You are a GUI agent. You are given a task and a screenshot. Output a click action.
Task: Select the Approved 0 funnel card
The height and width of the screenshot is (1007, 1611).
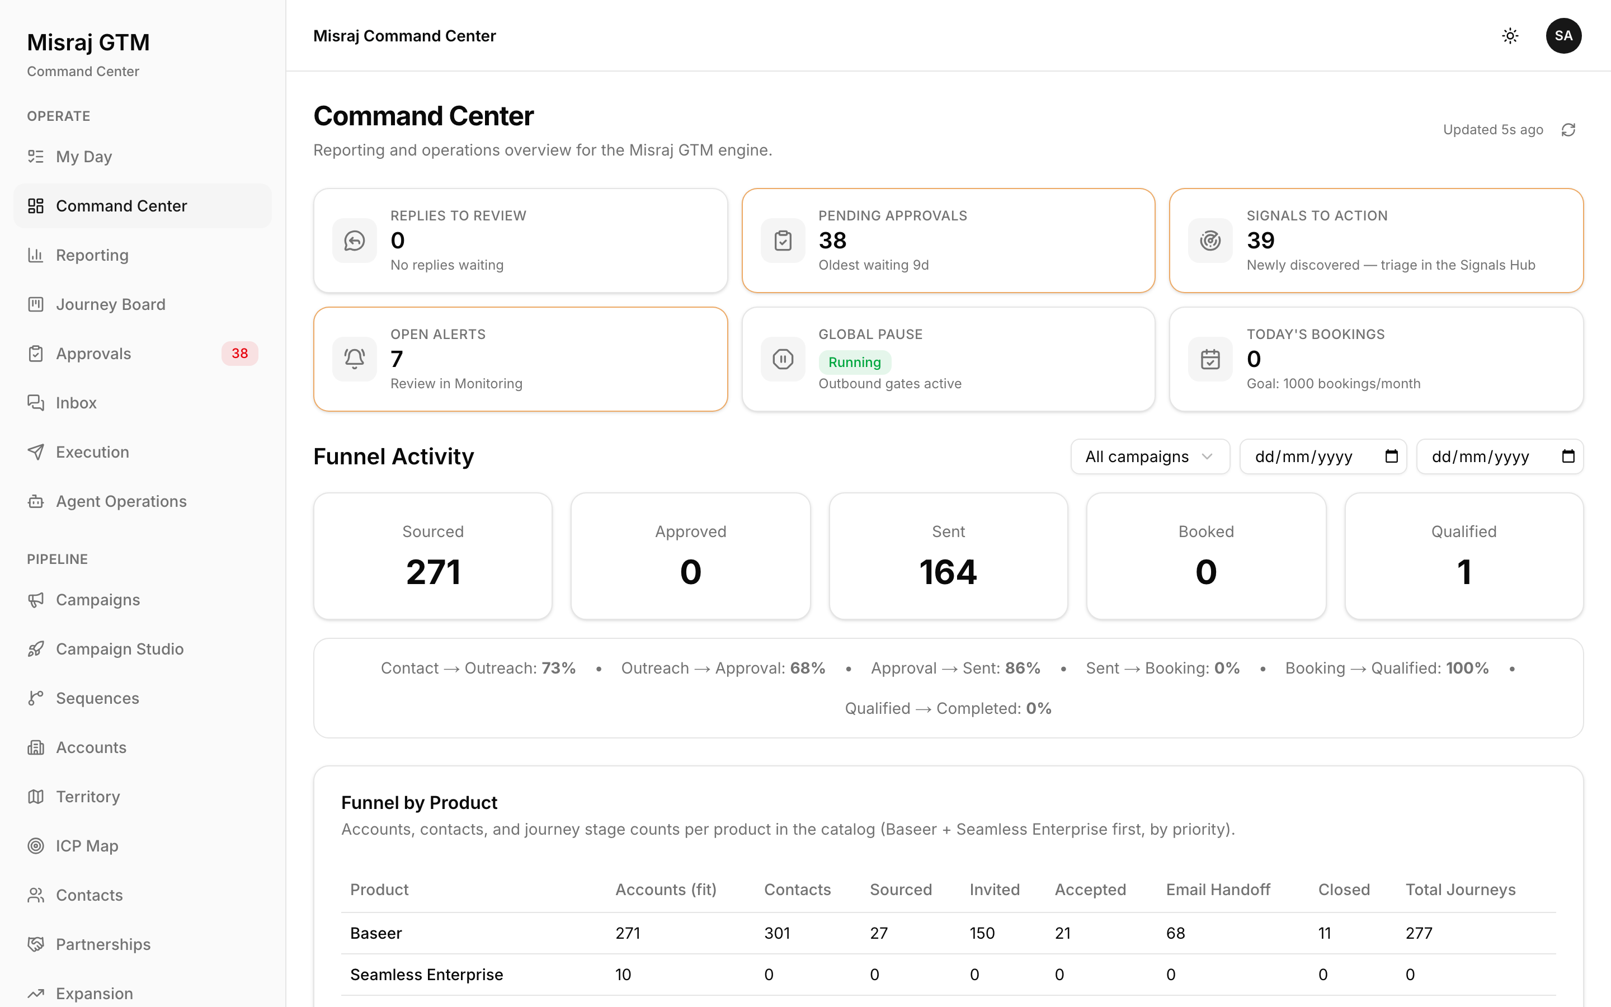point(690,556)
